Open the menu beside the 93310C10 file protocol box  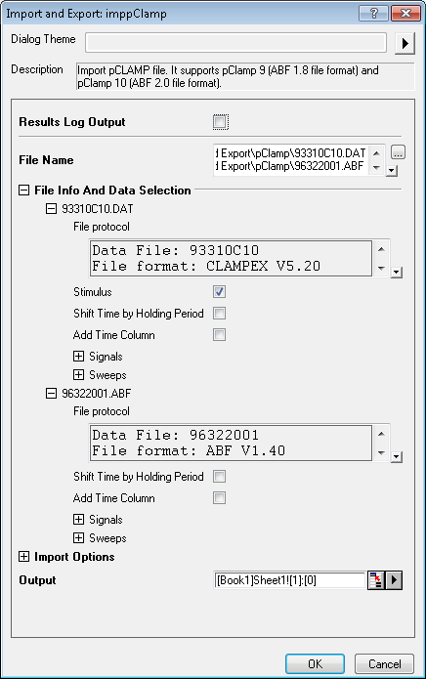397,273
